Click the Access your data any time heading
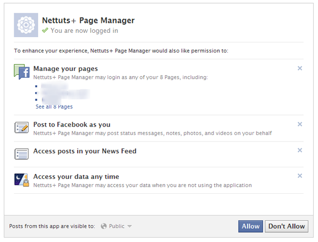318x242 pixels. click(x=76, y=177)
